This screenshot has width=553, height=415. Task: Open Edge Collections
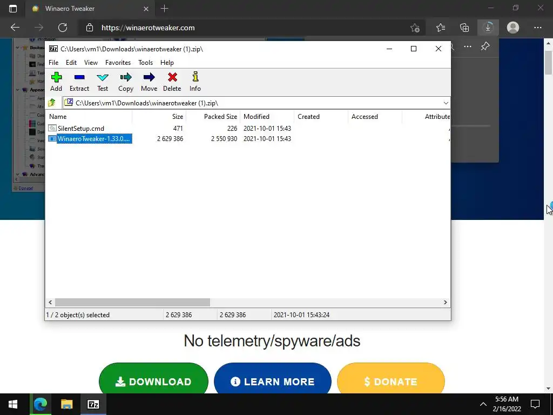pyautogui.click(x=464, y=28)
